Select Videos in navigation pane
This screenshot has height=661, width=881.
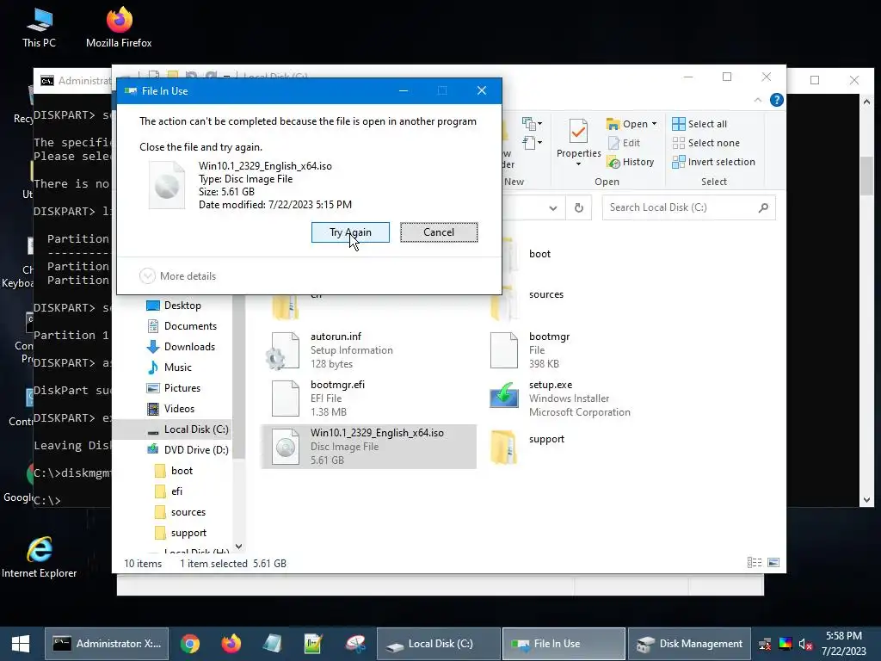click(171, 409)
